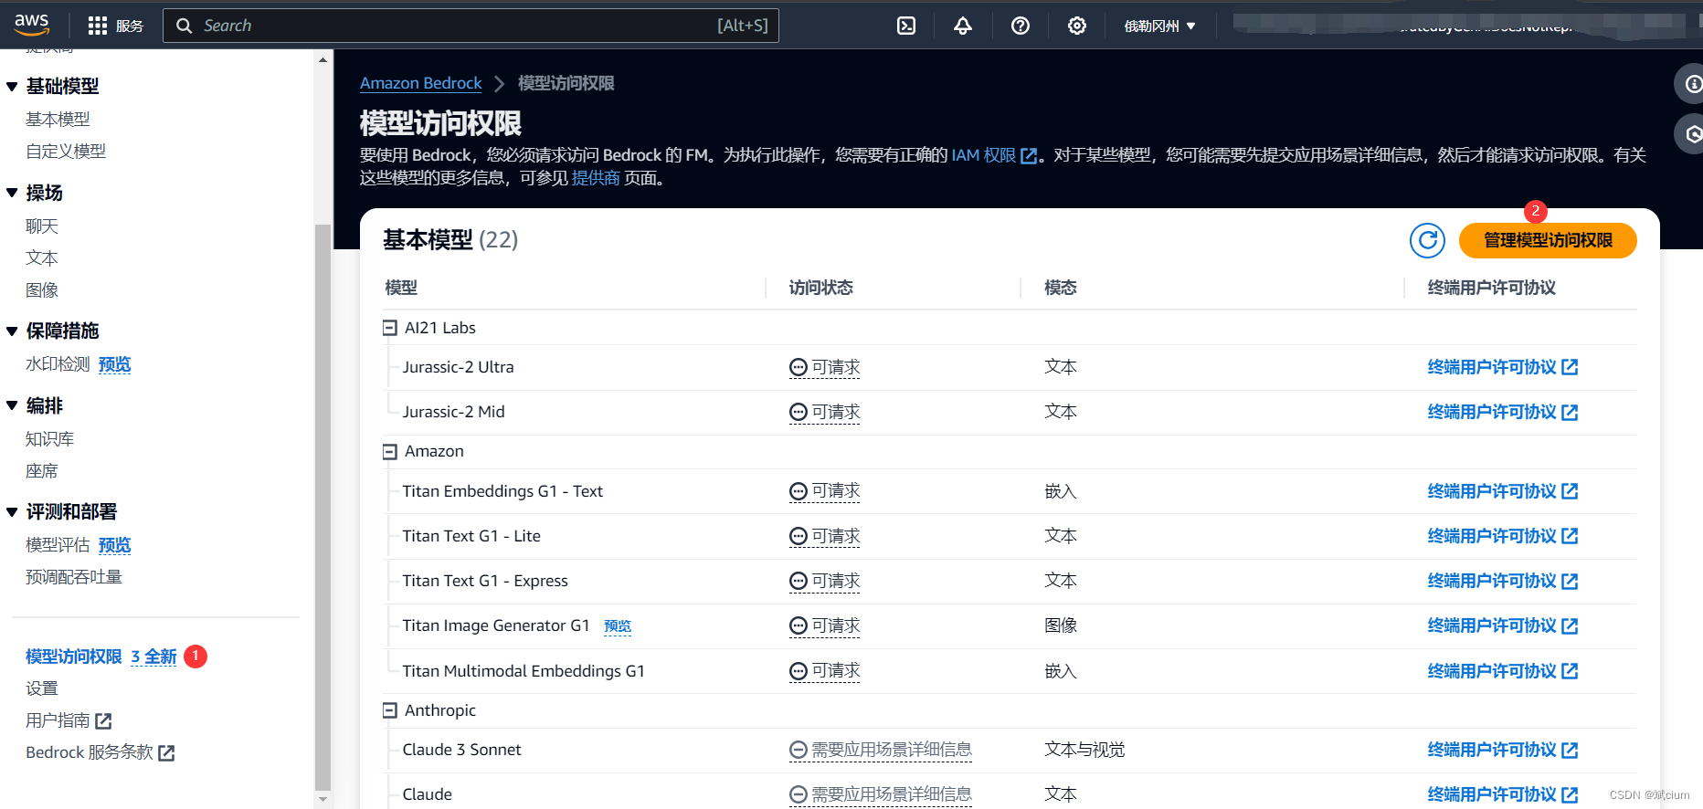
Task: Open 自定义模型 in the sidebar
Action: [66, 152]
